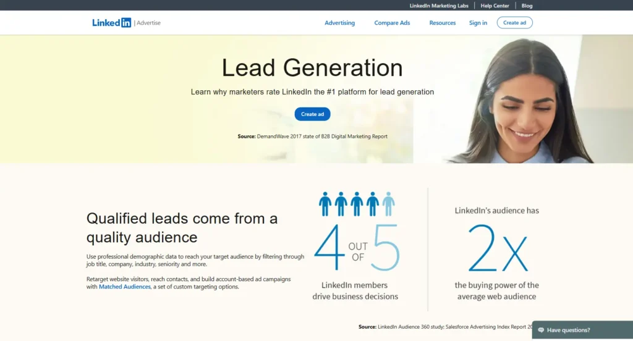Image resolution: width=633 pixels, height=341 pixels.
Task: Open the Have questions chat widget
Action: 582,330
